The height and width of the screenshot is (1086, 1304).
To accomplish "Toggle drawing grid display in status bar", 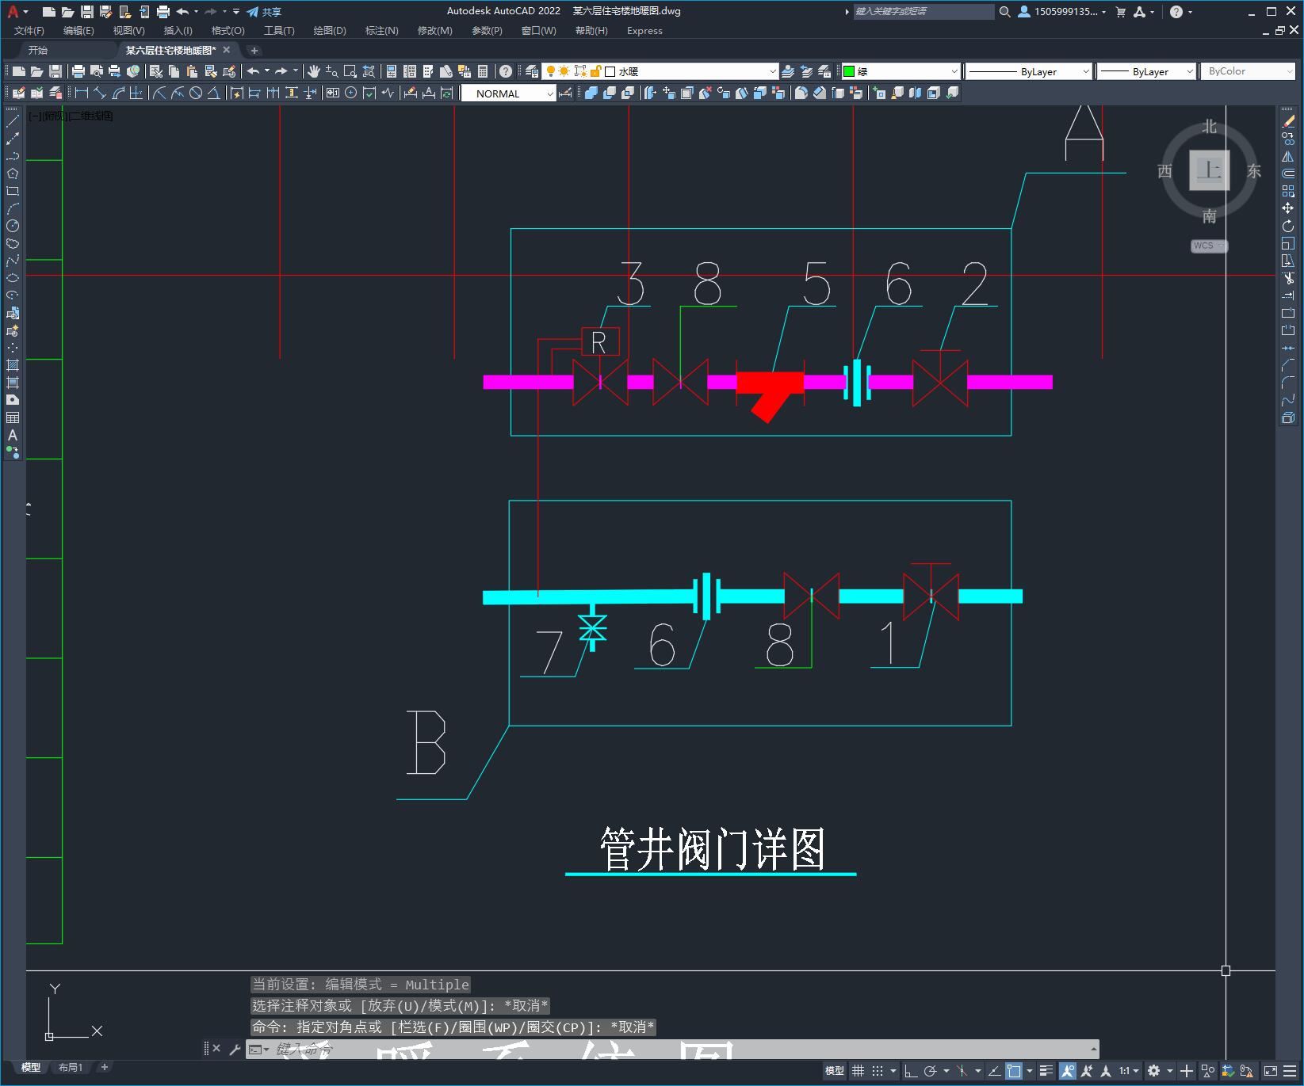I will click(x=858, y=1071).
